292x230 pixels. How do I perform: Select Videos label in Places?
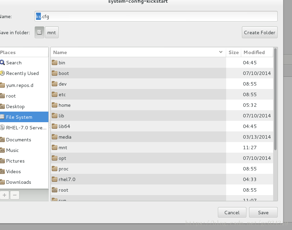click(x=13, y=171)
